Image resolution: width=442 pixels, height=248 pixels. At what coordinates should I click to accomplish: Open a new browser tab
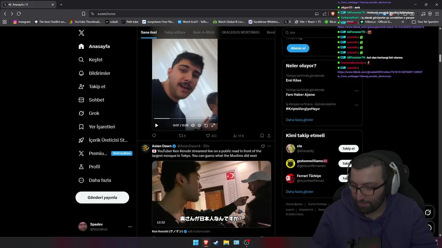tap(61, 4)
